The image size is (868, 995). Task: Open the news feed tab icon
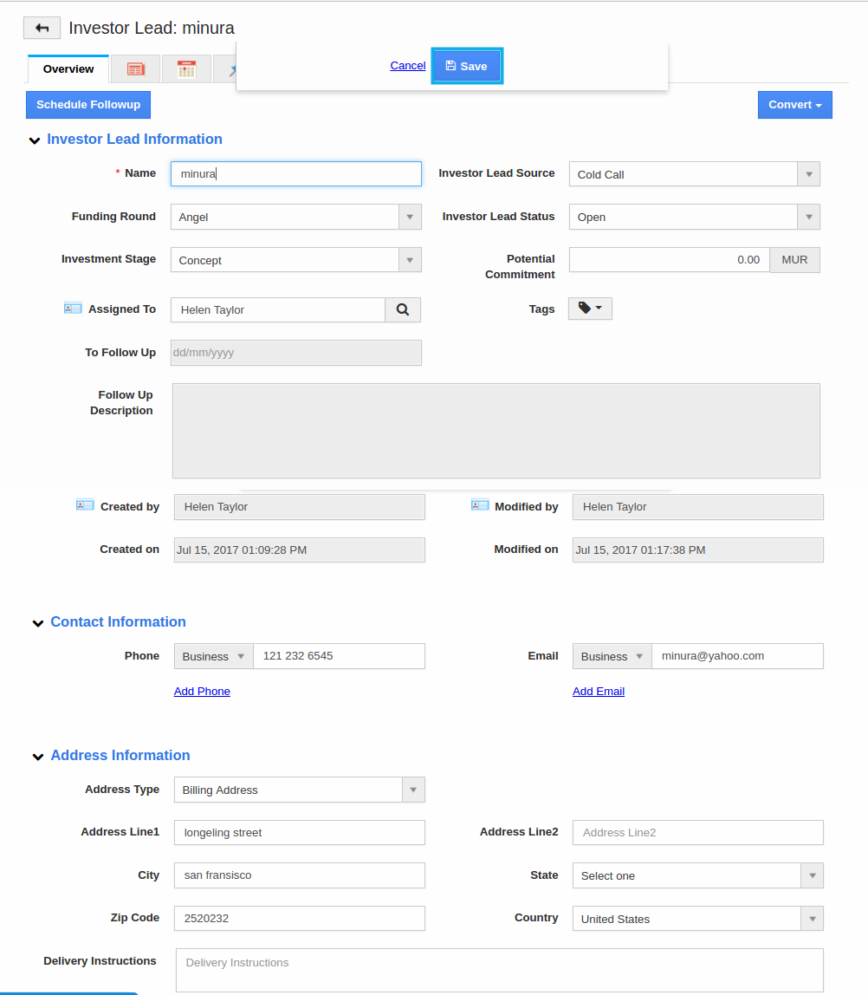135,69
